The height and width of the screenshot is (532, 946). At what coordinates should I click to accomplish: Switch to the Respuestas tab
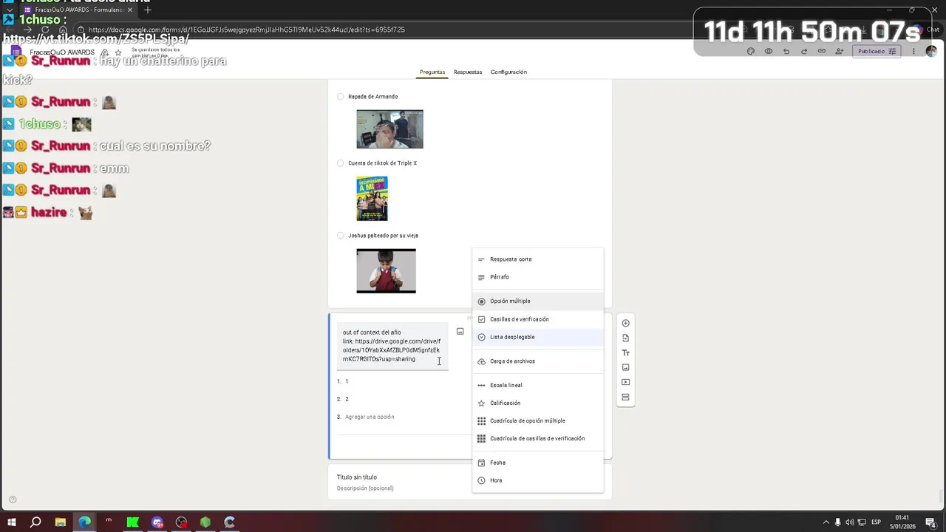pyautogui.click(x=468, y=72)
